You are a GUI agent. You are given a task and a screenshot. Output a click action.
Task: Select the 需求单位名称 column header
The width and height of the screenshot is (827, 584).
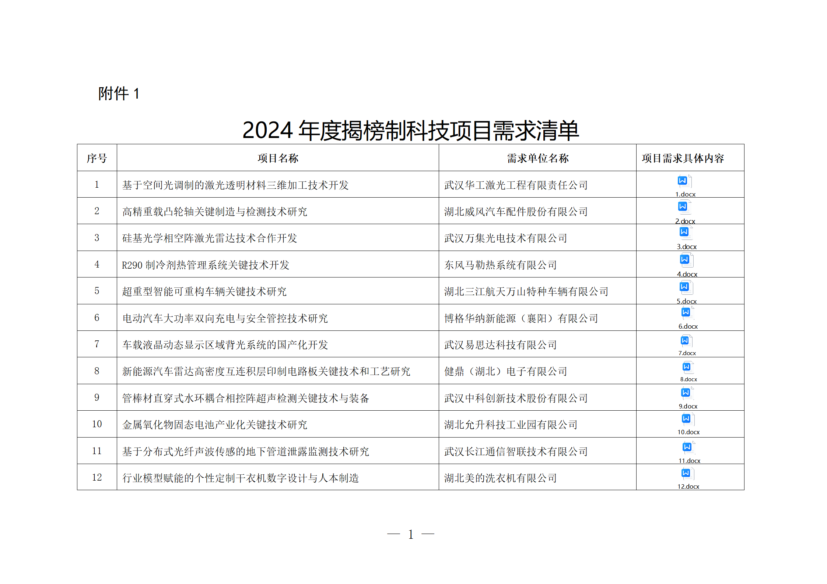click(537, 158)
